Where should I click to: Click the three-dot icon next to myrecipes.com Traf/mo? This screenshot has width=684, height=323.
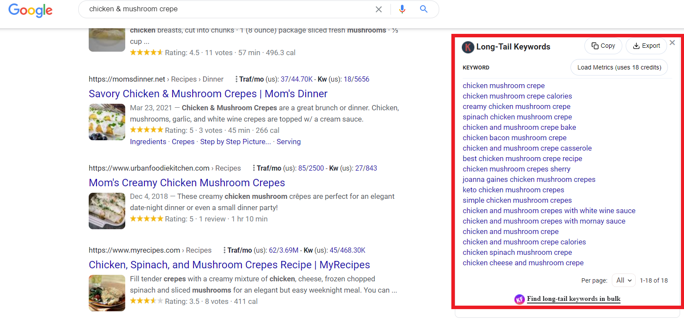(224, 250)
